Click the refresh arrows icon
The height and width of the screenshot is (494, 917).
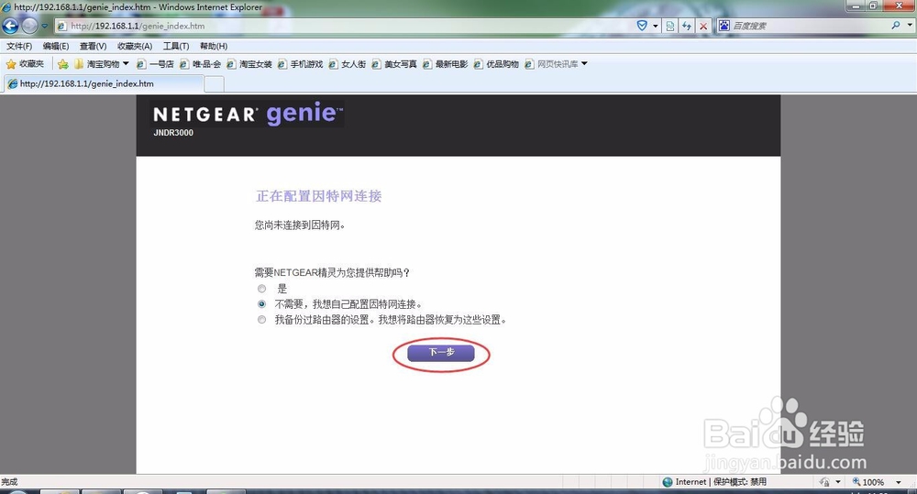[x=687, y=26]
